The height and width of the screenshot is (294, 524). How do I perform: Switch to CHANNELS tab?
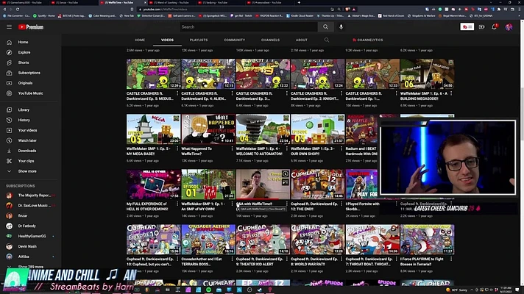tap(270, 40)
